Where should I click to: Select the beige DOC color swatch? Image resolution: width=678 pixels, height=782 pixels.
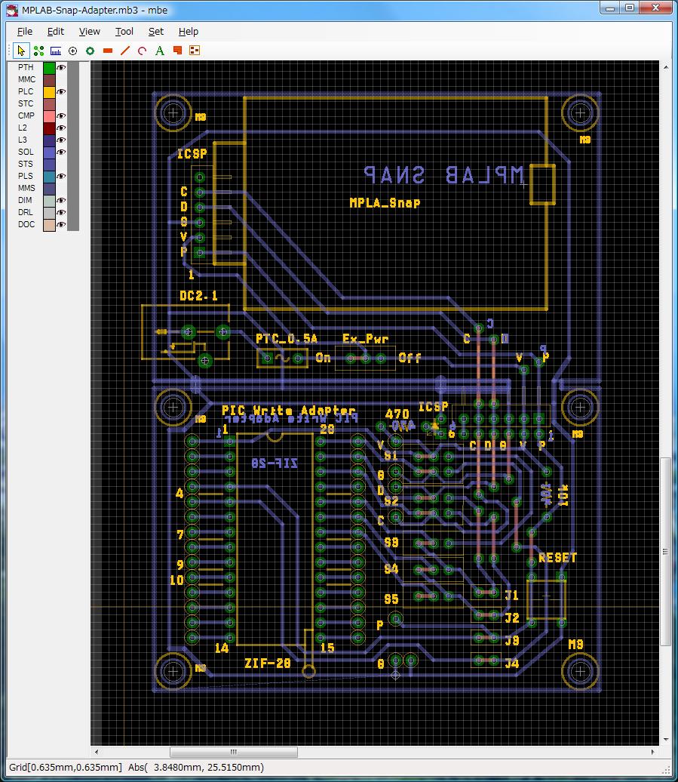(x=49, y=224)
